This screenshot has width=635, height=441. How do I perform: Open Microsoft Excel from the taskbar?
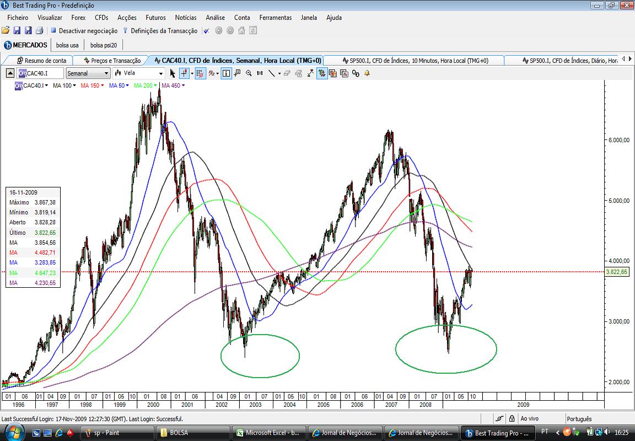click(270, 433)
